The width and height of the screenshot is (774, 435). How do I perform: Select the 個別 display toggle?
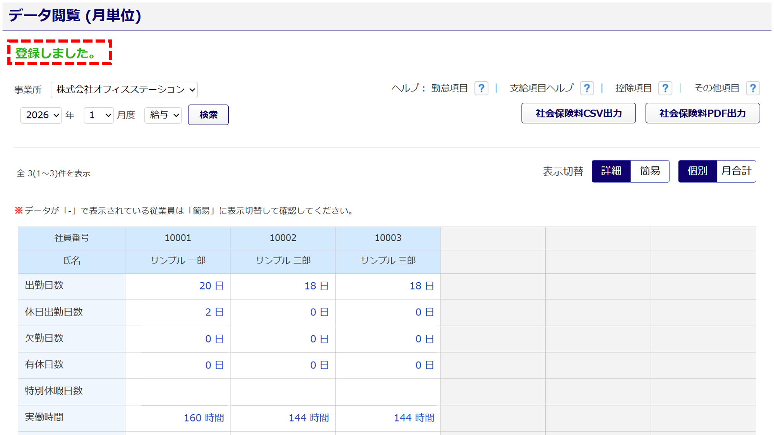[697, 171]
